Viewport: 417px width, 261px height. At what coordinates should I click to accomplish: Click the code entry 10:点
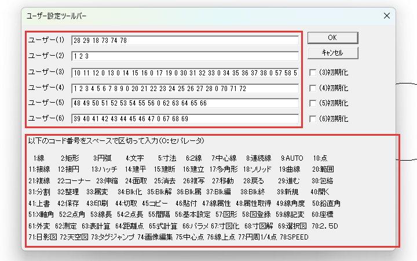tap(320, 158)
